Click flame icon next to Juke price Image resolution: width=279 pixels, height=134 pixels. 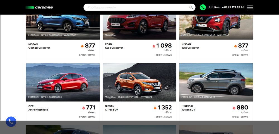click(x=235, y=46)
